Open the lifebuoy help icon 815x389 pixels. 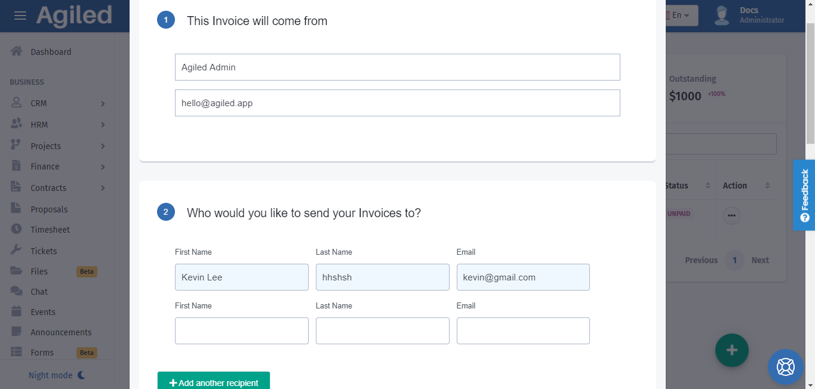(x=785, y=366)
